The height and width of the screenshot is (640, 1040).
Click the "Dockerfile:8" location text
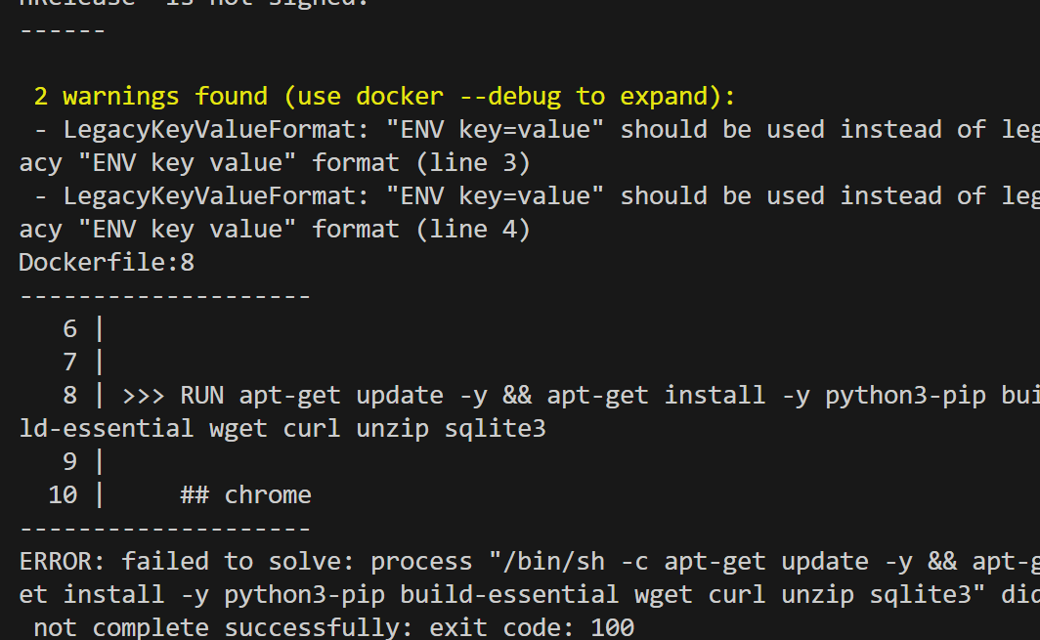click(x=107, y=263)
